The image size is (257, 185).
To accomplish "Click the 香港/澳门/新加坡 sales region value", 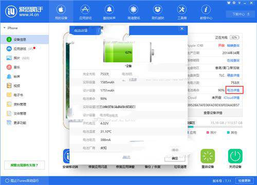I will pyautogui.click(x=227, y=68).
